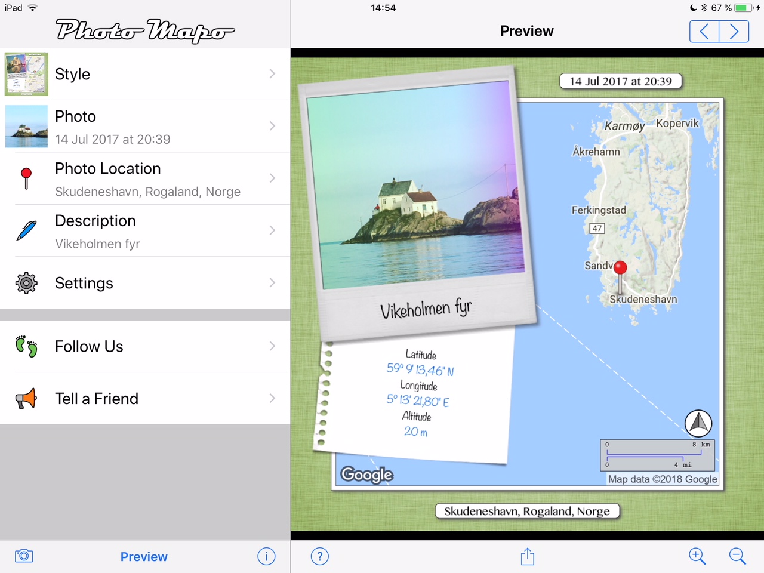Image resolution: width=764 pixels, height=573 pixels.
Task: Open the lighthouse Photo thumbnail
Action: [26, 127]
